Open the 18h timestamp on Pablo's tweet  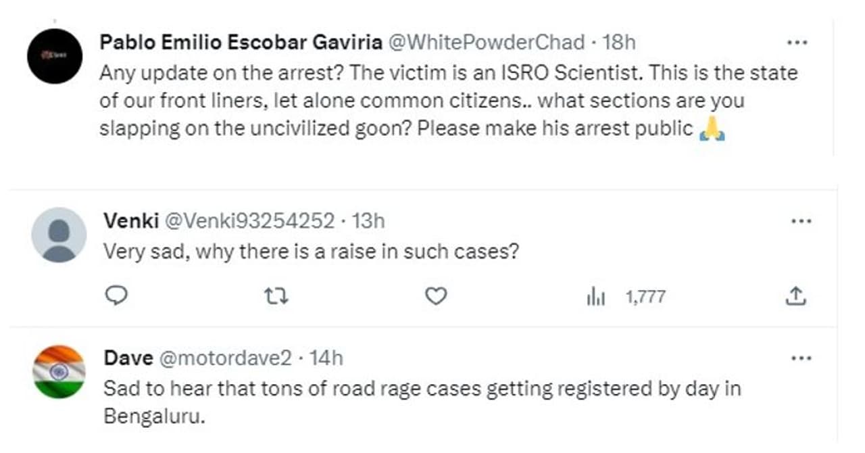click(619, 43)
